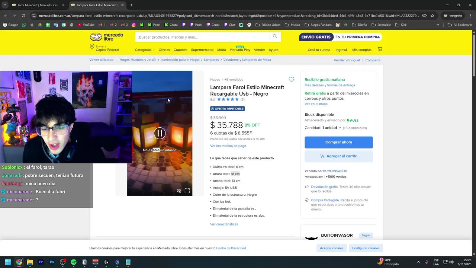The width and height of the screenshot is (476, 268).
Task: Open the shopping cart icon
Action: point(380,49)
